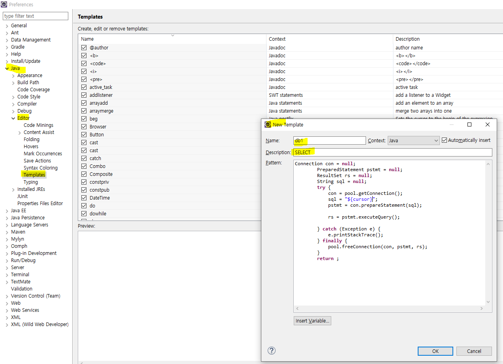Select Language Servers tree item
This screenshot has height=364, width=503.
[x=30, y=225]
